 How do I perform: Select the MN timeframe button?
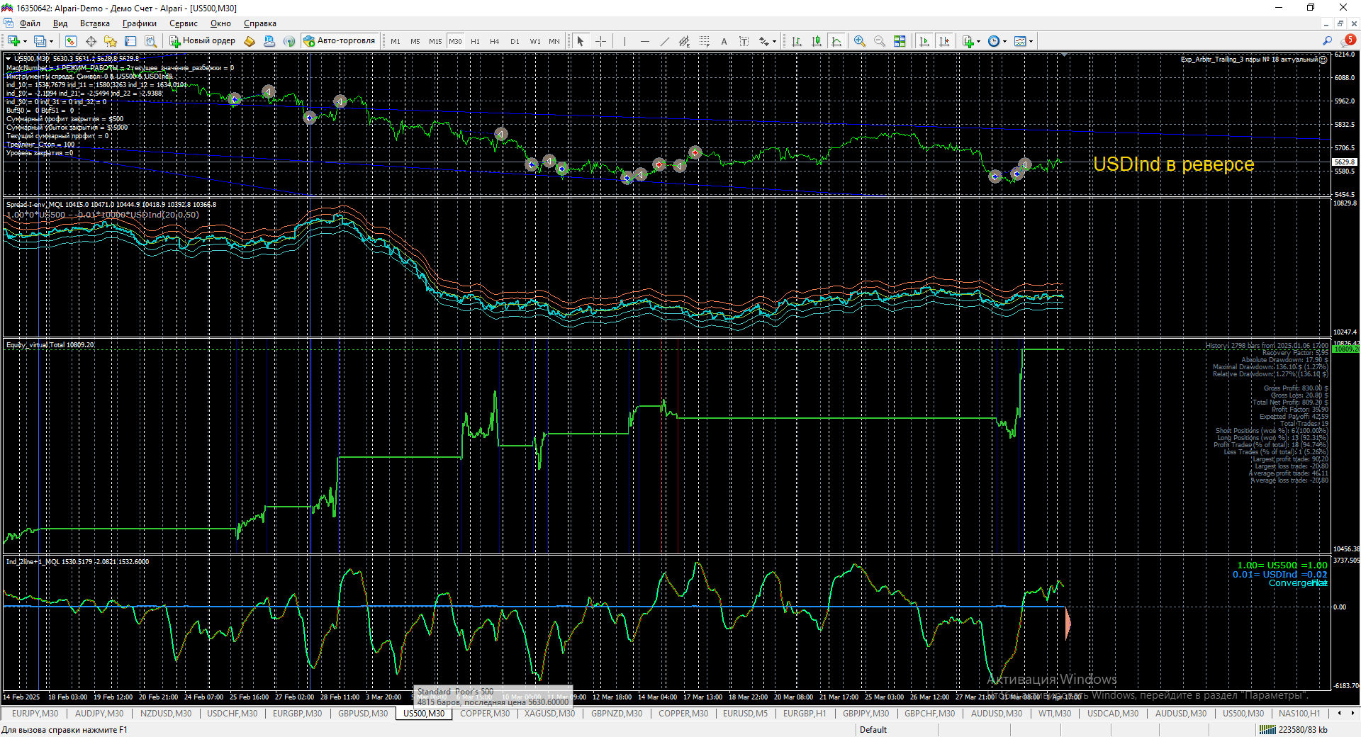click(554, 41)
